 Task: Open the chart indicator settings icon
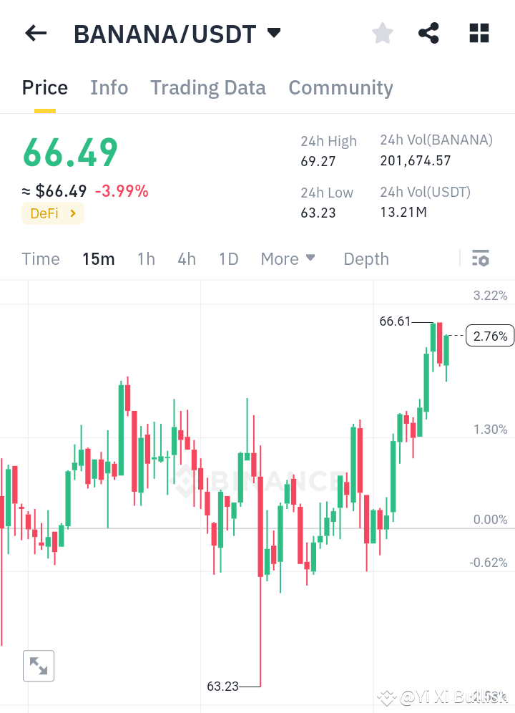pos(481,258)
